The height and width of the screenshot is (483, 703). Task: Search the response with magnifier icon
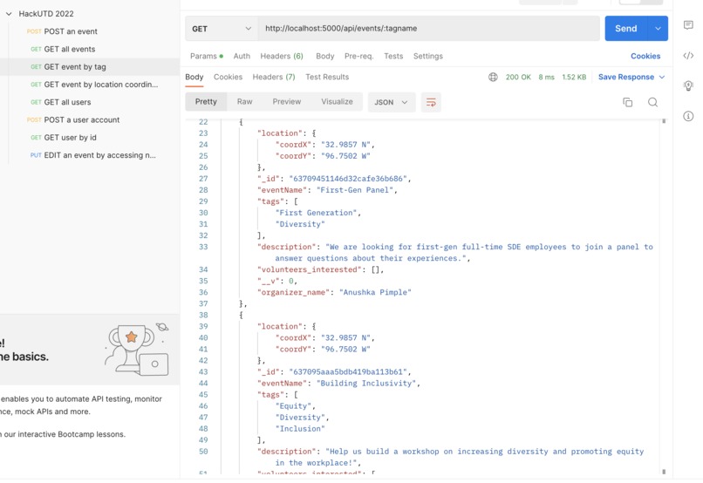(652, 102)
